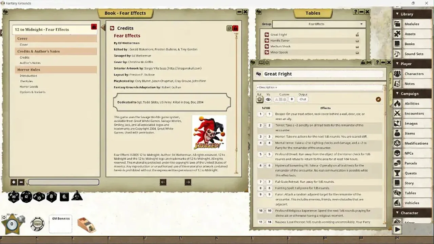Collapse the Library sidebar section
434x244 pixels.
click(x=412, y=14)
